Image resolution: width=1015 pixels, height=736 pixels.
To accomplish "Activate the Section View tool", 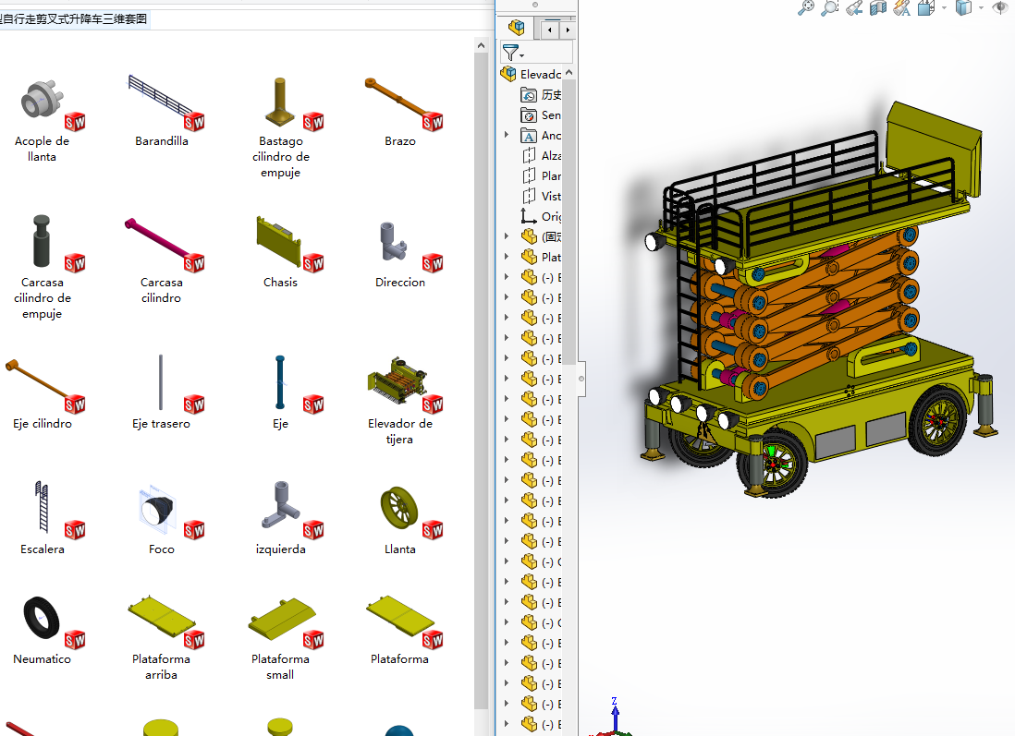I will click(x=878, y=7).
